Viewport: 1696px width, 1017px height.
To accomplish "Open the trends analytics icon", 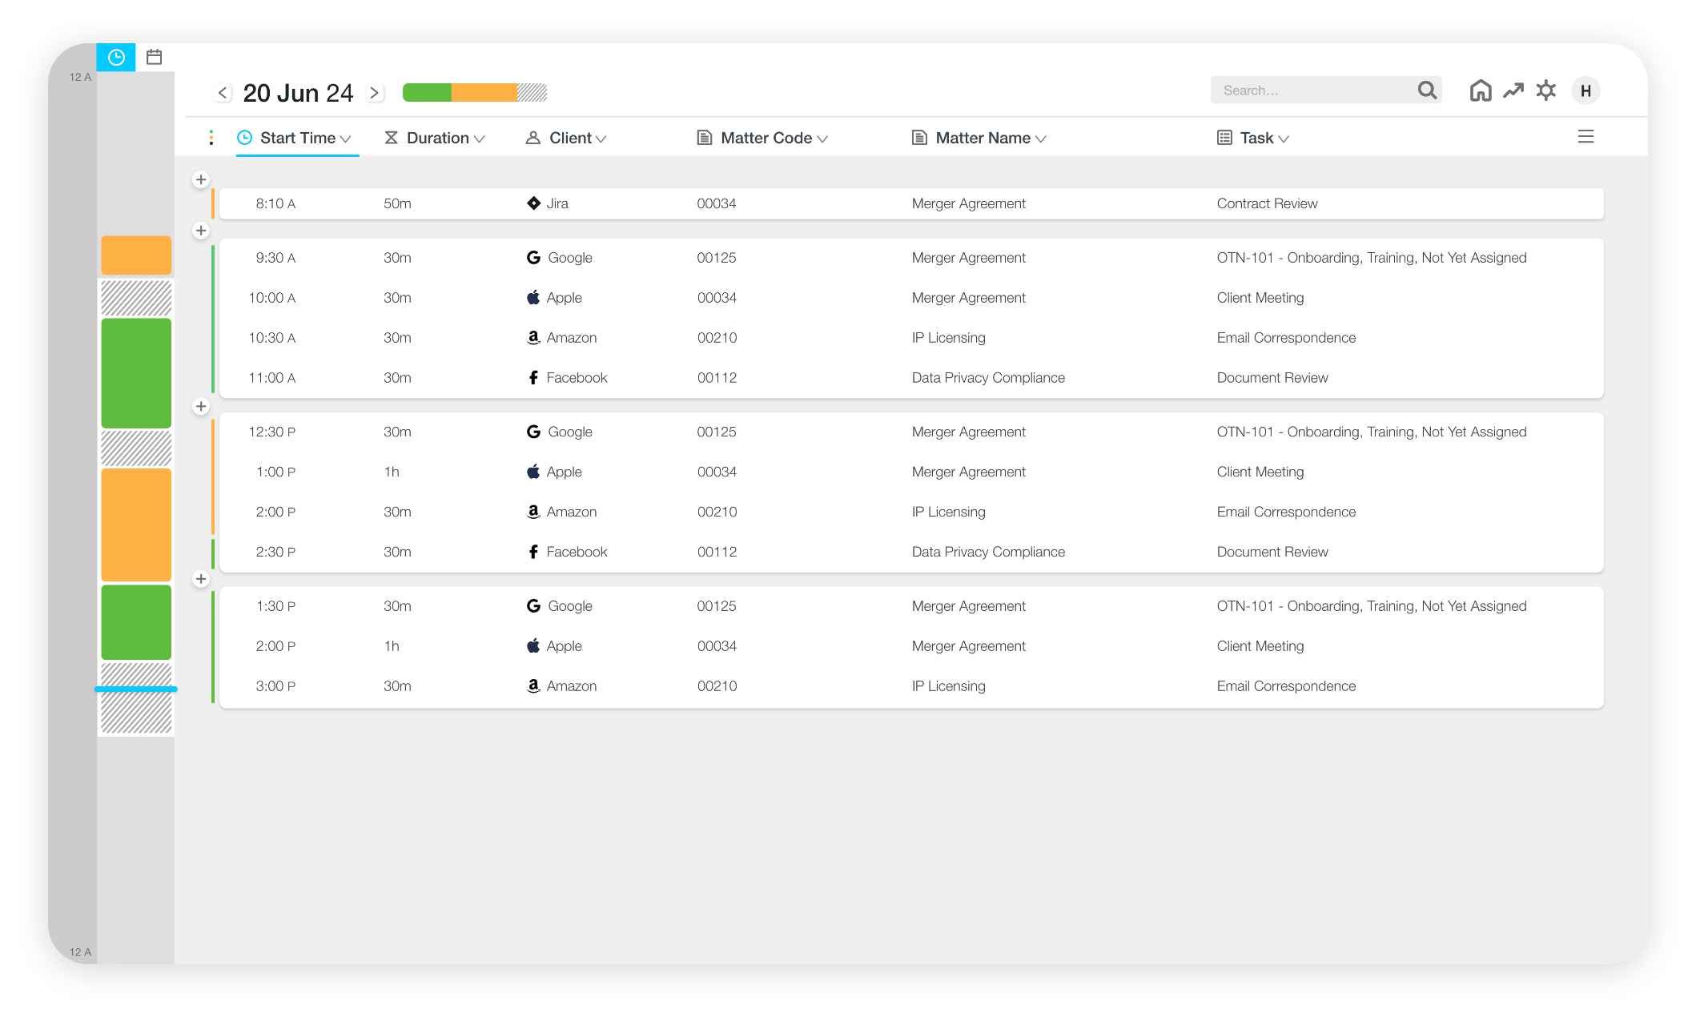I will click(1513, 90).
